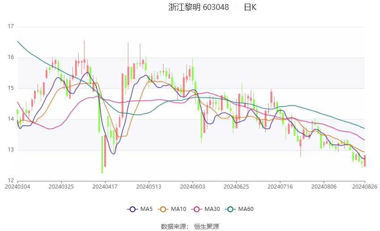Click y-axis value 16
This screenshot has width=380, height=231.
[11, 57]
